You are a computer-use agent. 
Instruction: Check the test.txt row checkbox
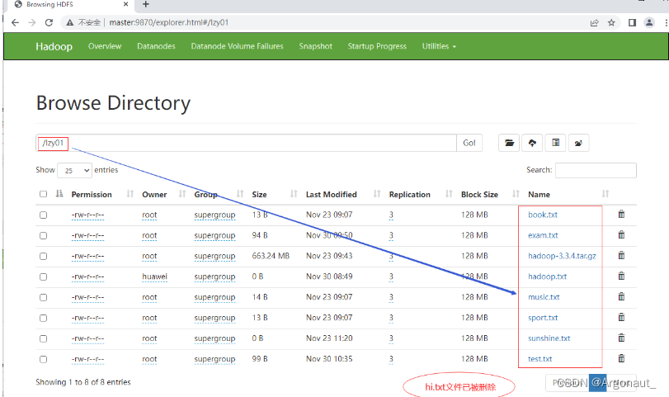point(43,359)
